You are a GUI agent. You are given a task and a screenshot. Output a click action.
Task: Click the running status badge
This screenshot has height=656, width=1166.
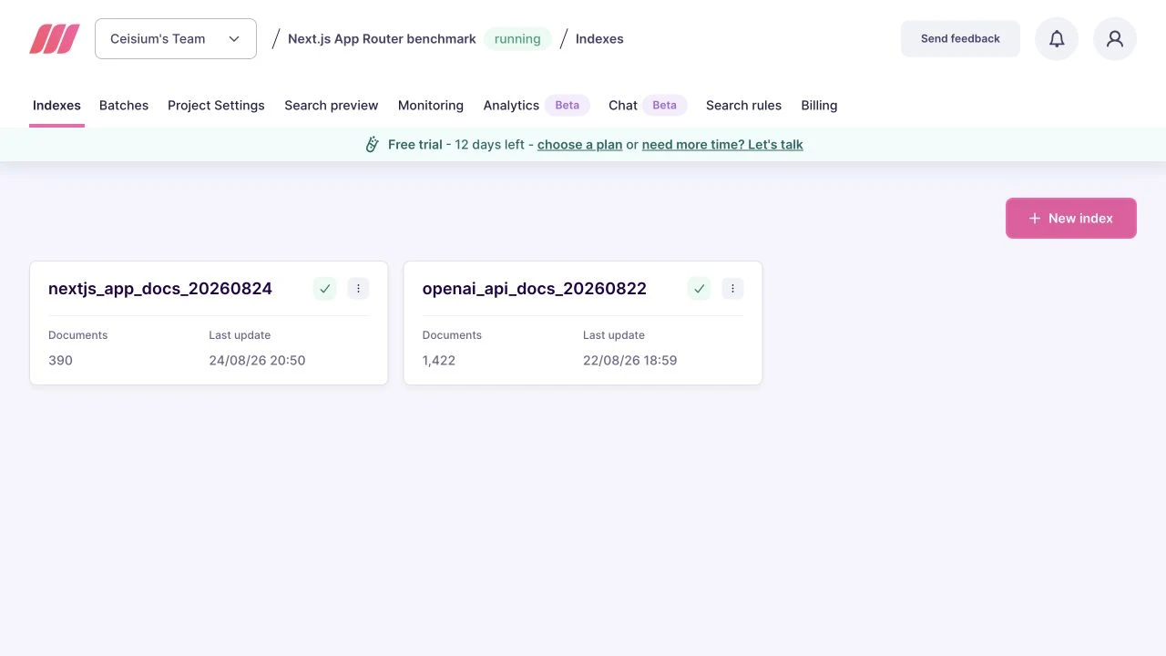(x=517, y=39)
